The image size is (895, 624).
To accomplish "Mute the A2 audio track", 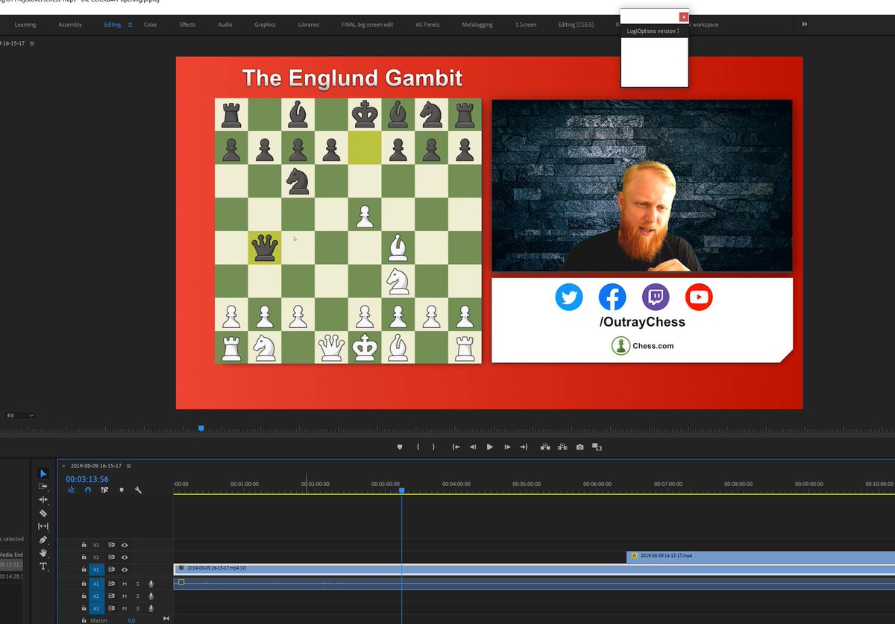I will (125, 596).
